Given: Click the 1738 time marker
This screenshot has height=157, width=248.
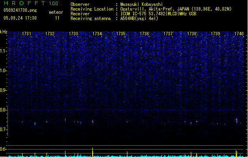Looking at the screenshot, I should (x=192, y=34).
